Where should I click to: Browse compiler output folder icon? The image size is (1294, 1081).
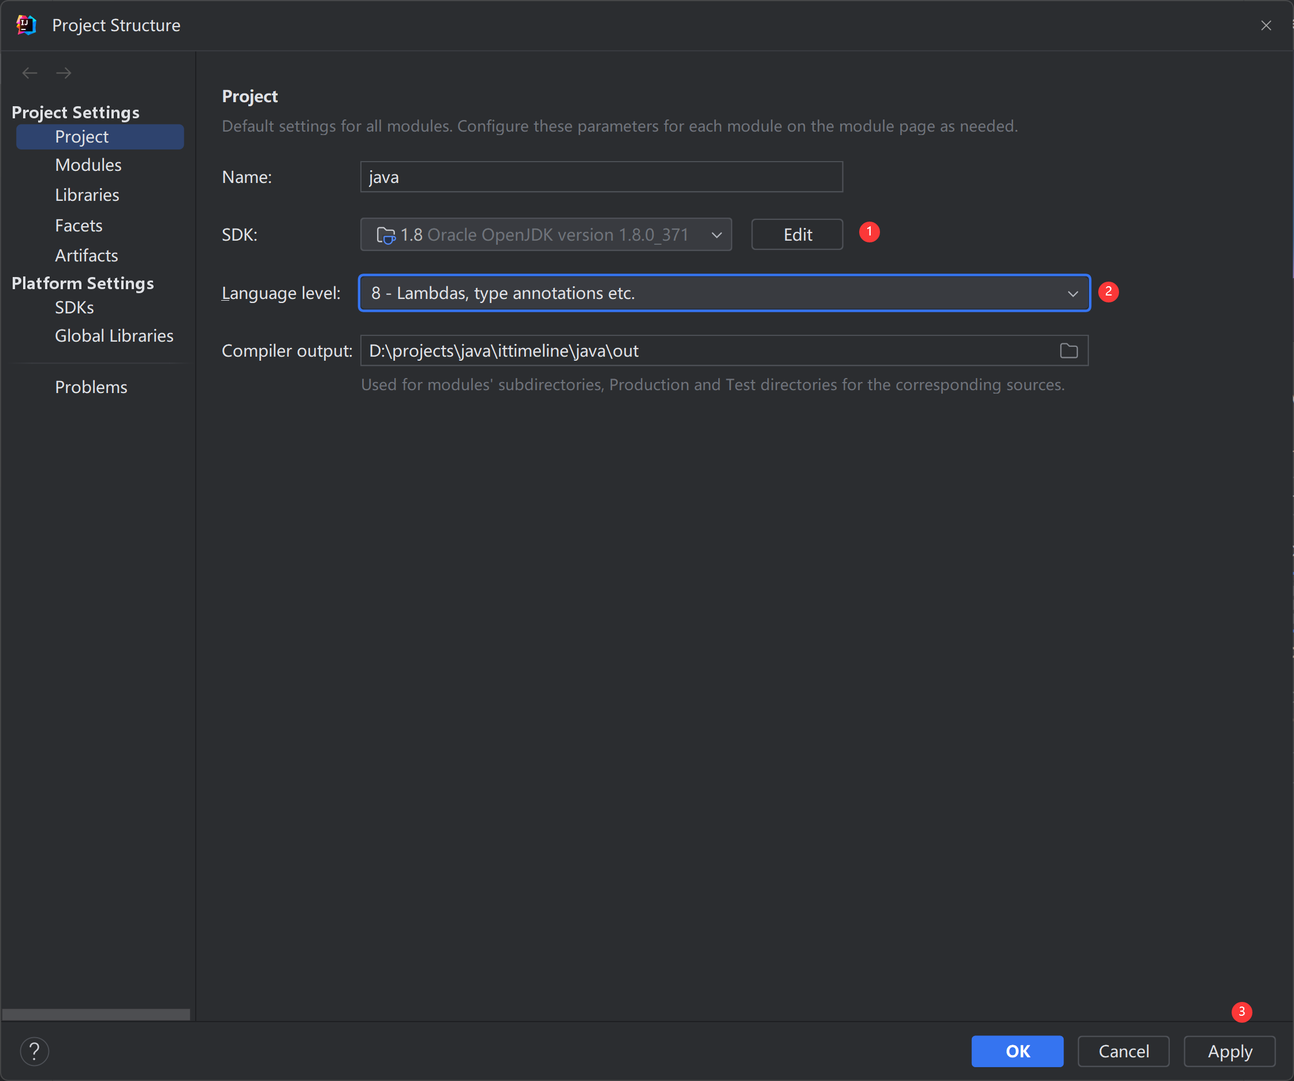[x=1068, y=351]
